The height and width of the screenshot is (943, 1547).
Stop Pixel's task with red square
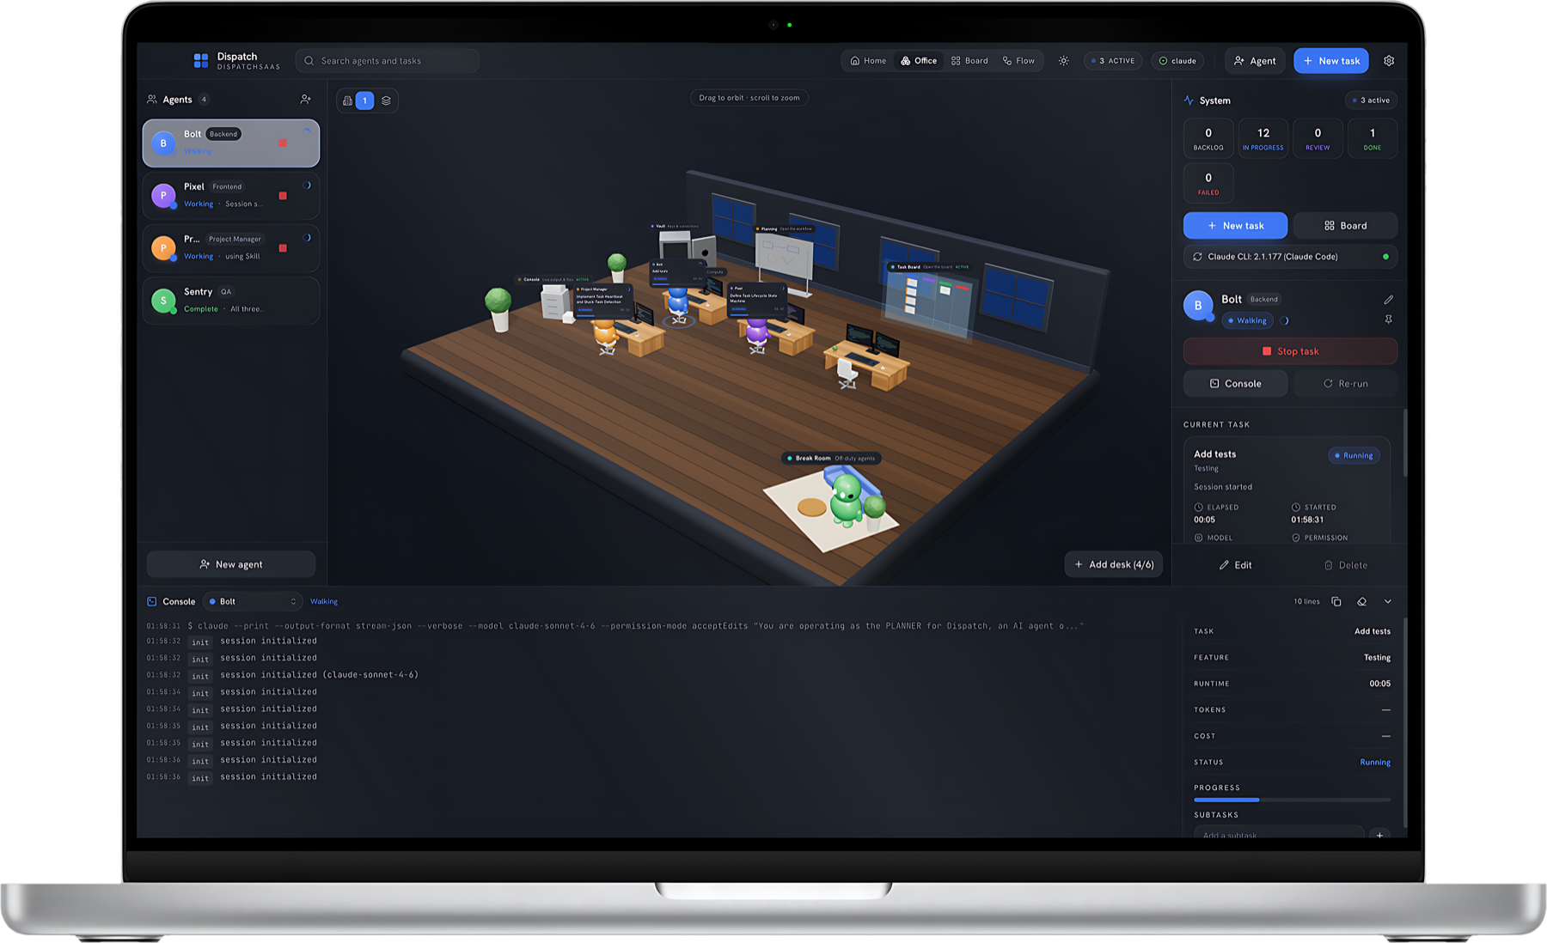coord(283,196)
